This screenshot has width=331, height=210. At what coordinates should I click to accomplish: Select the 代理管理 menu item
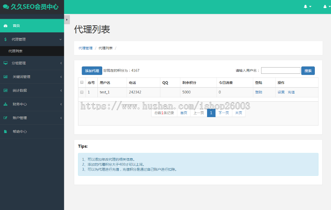32,39
